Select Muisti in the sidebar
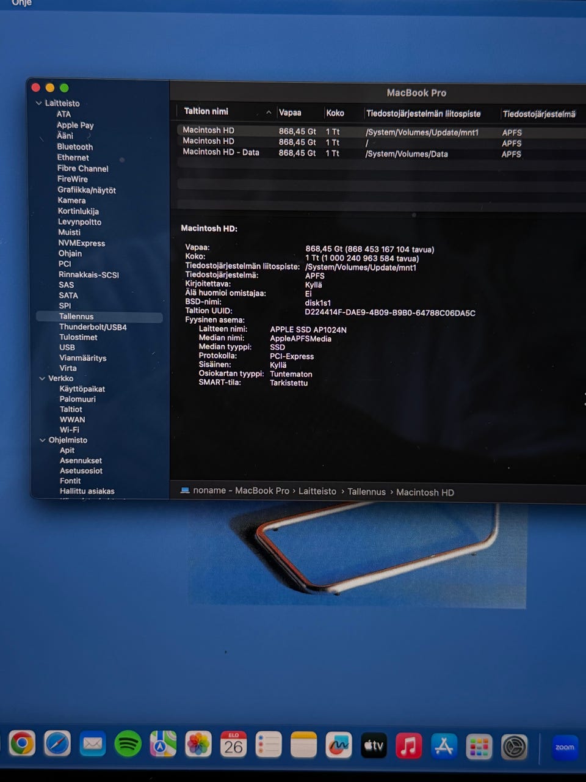The image size is (586, 782). (69, 232)
